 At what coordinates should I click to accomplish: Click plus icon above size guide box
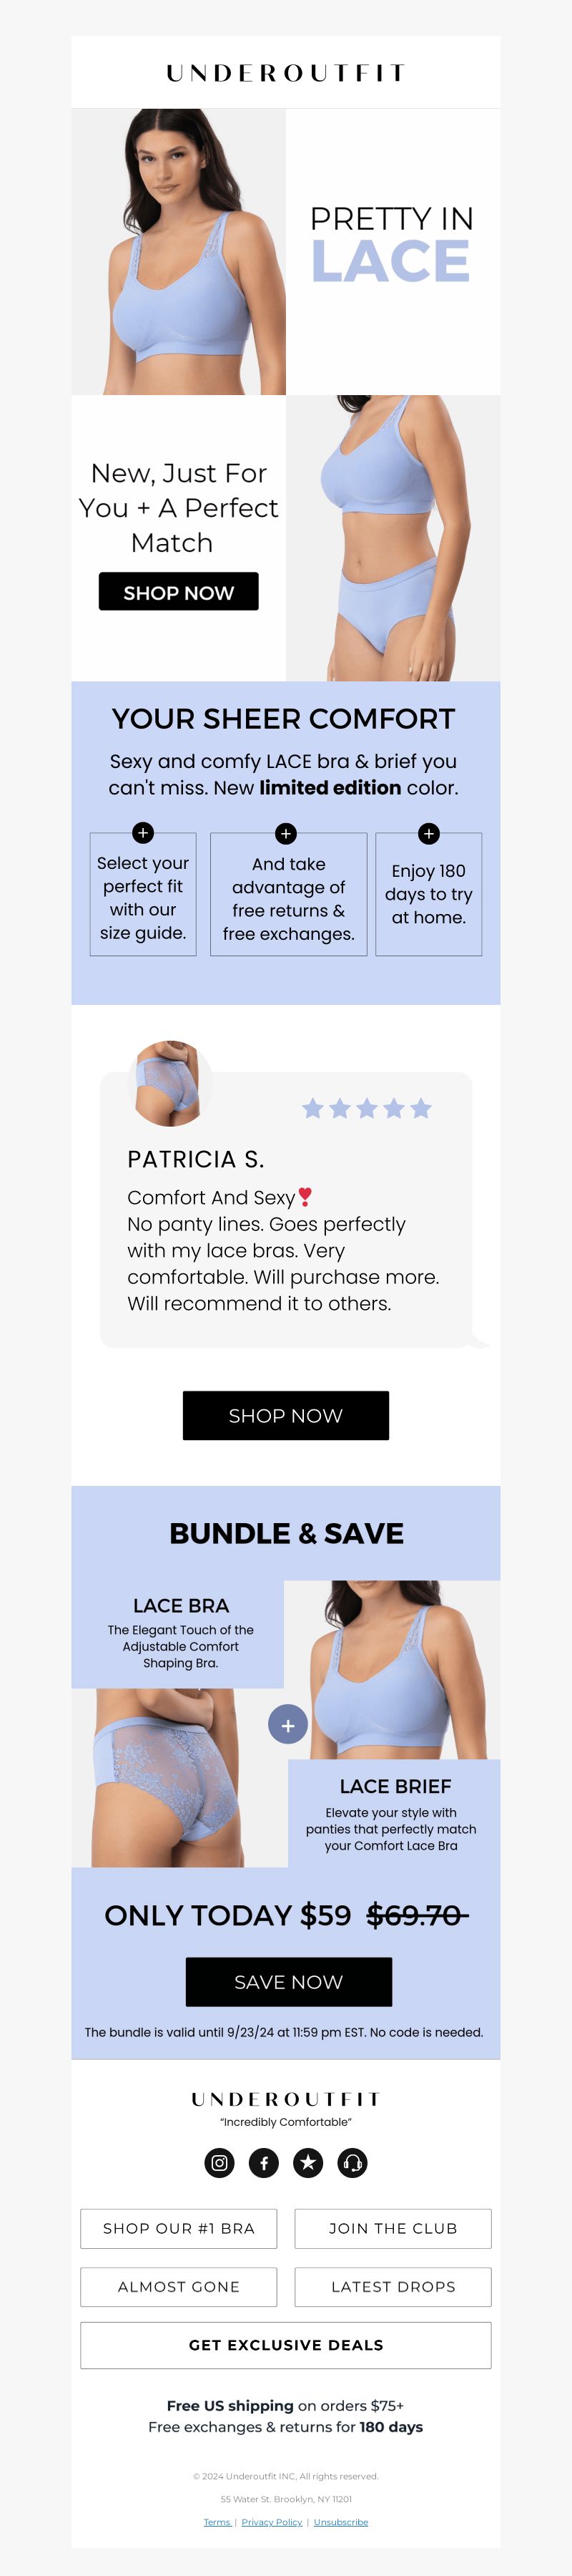point(143,832)
